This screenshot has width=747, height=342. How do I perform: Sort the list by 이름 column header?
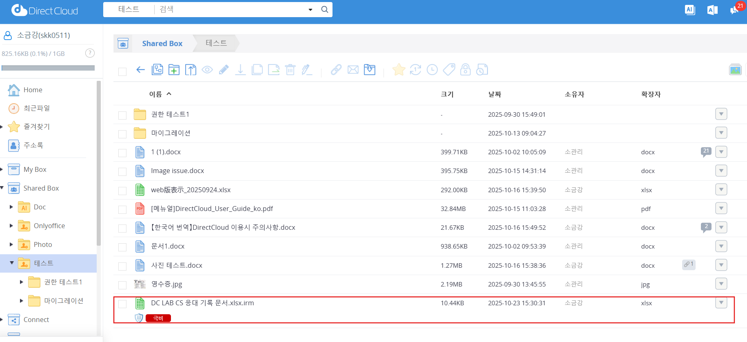(x=155, y=94)
